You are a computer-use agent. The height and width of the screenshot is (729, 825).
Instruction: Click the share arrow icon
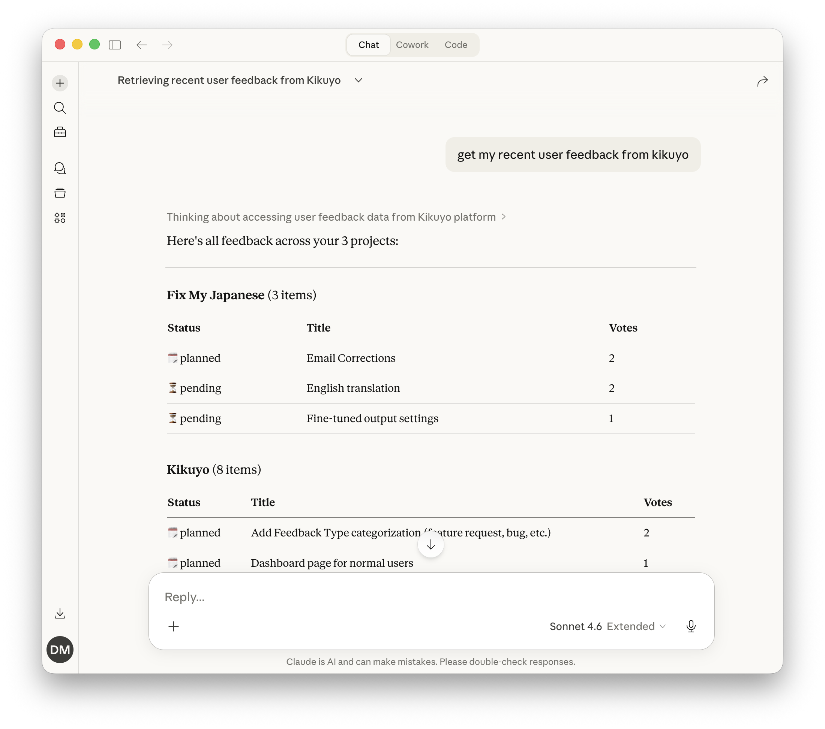(762, 81)
